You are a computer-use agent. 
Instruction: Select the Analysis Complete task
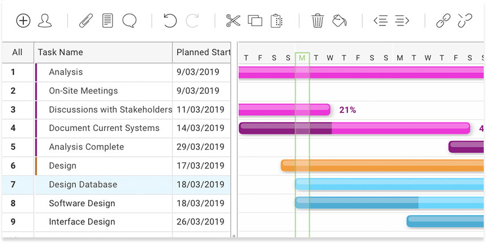pos(87,147)
